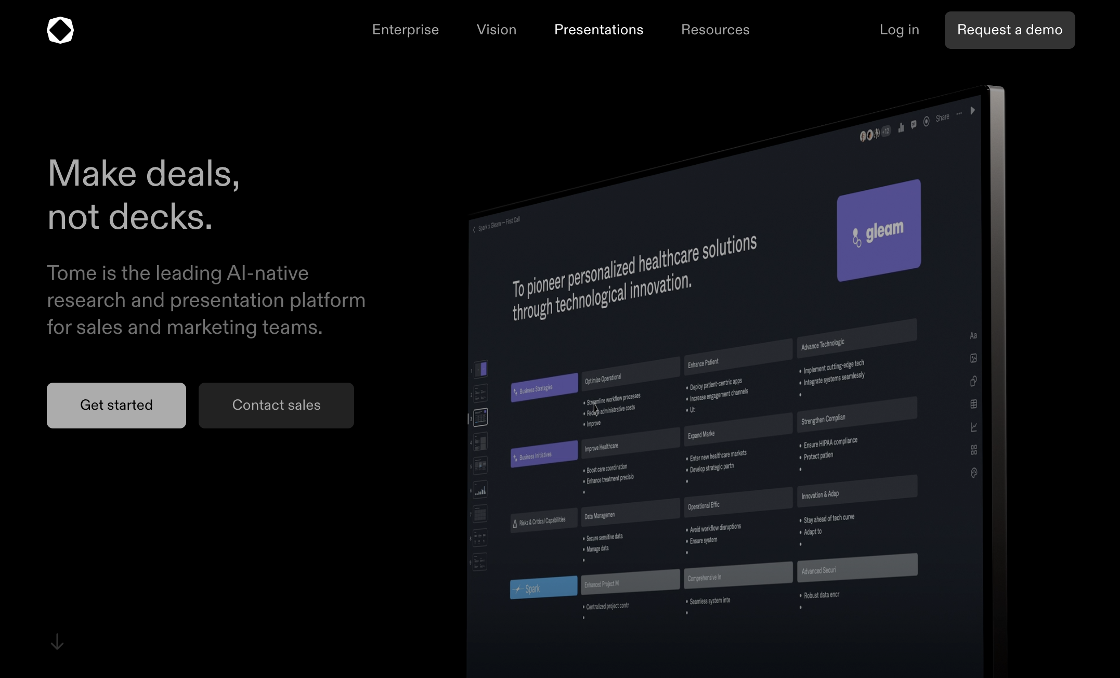
Task: Click the record circle icon
Action: coord(926,122)
